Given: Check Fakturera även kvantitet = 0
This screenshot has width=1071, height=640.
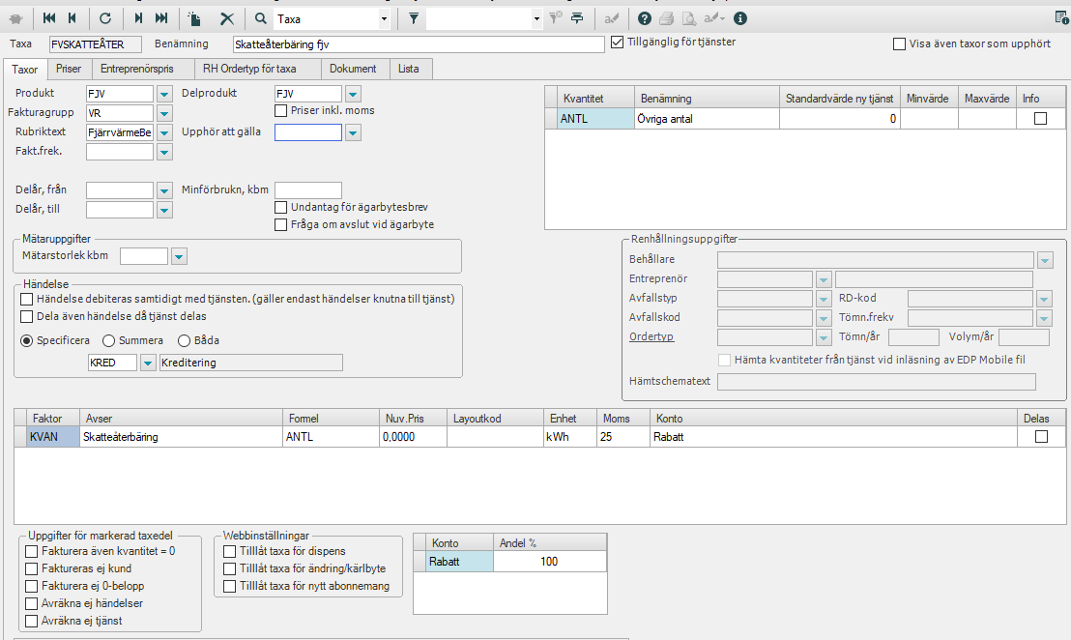Looking at the screenshot, I should tap(32, 551).
